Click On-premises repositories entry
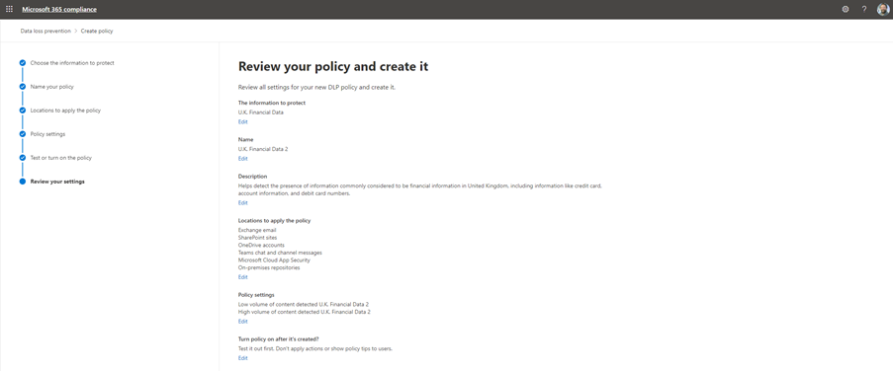The image size is (893, 371). (x=269, y=267)
